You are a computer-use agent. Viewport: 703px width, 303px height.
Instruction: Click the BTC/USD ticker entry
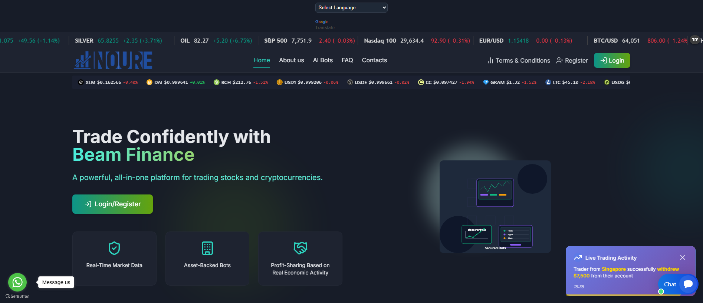click(641, 41)
